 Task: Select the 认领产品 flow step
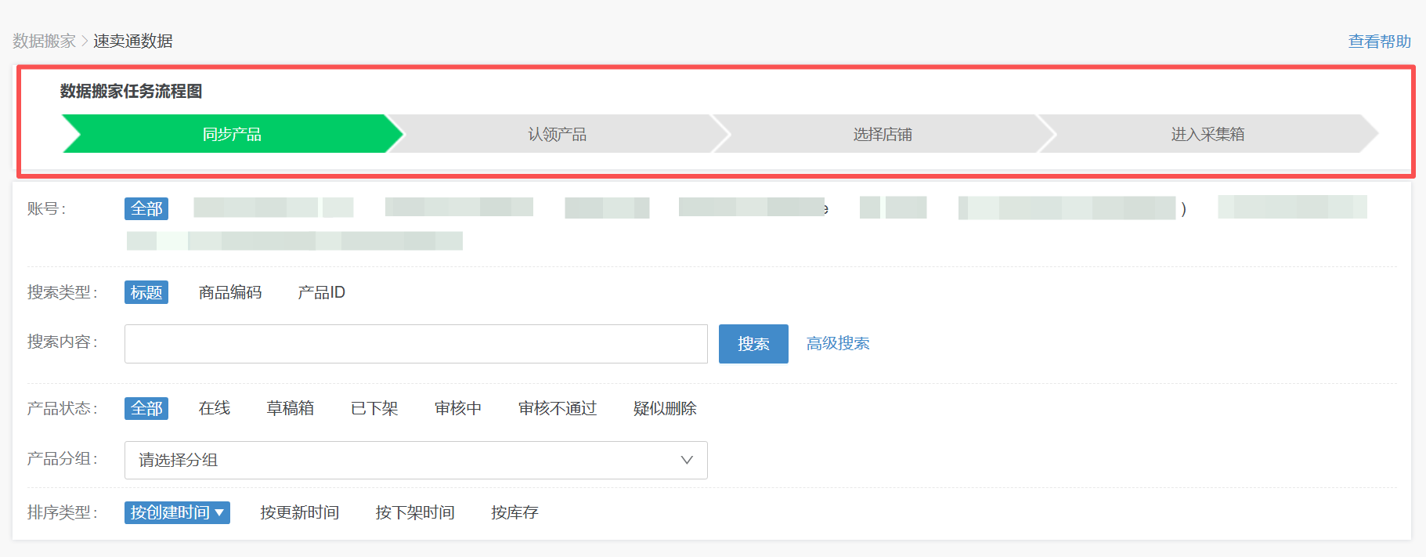pyautogui.click(x=557, y=134)
